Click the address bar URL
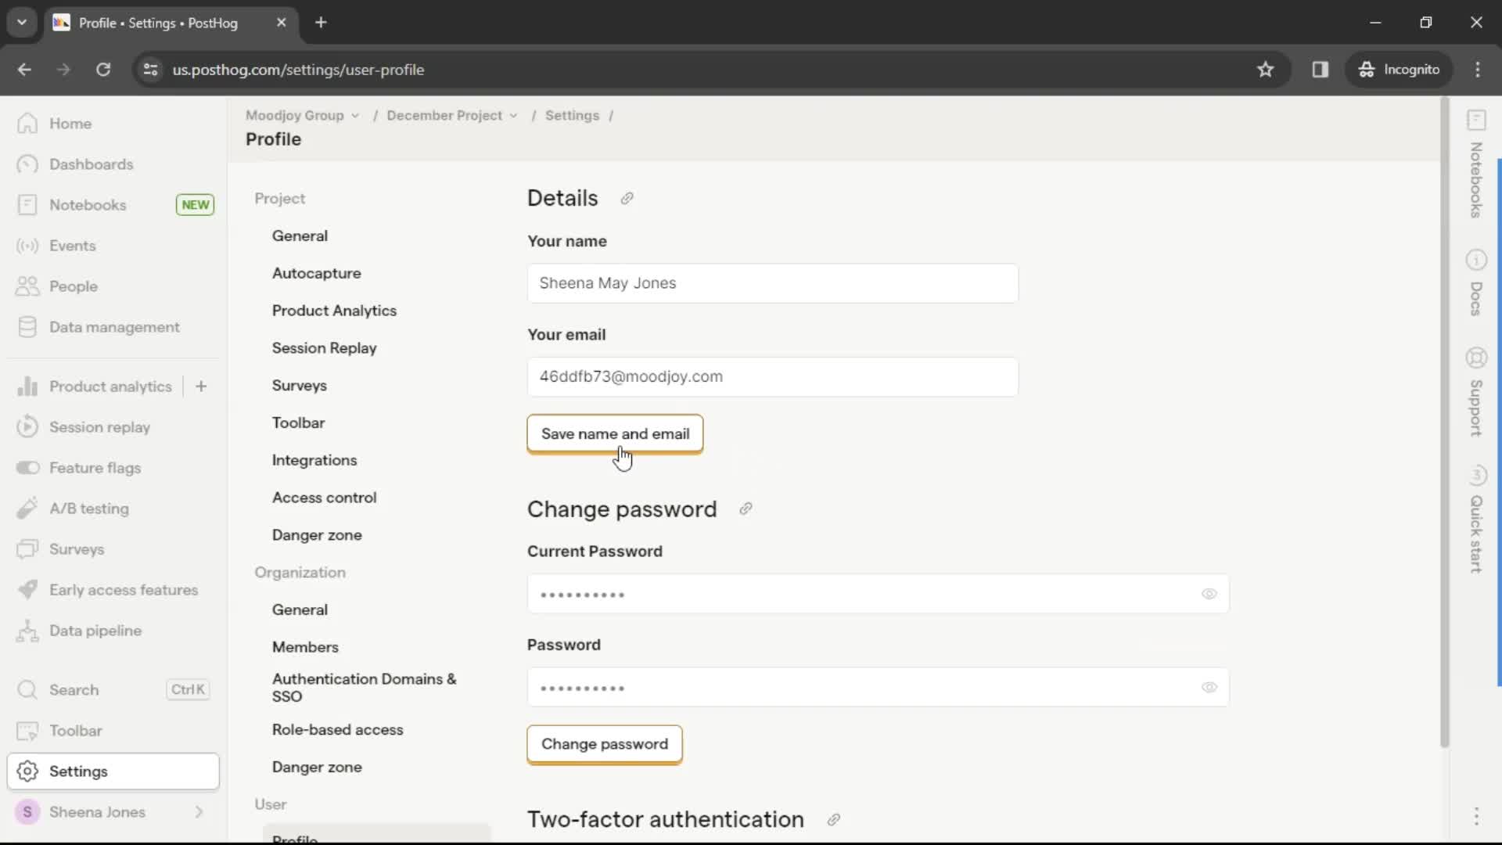 298,70
